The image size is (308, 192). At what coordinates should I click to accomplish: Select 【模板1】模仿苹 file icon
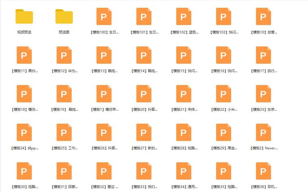[104, 94]
